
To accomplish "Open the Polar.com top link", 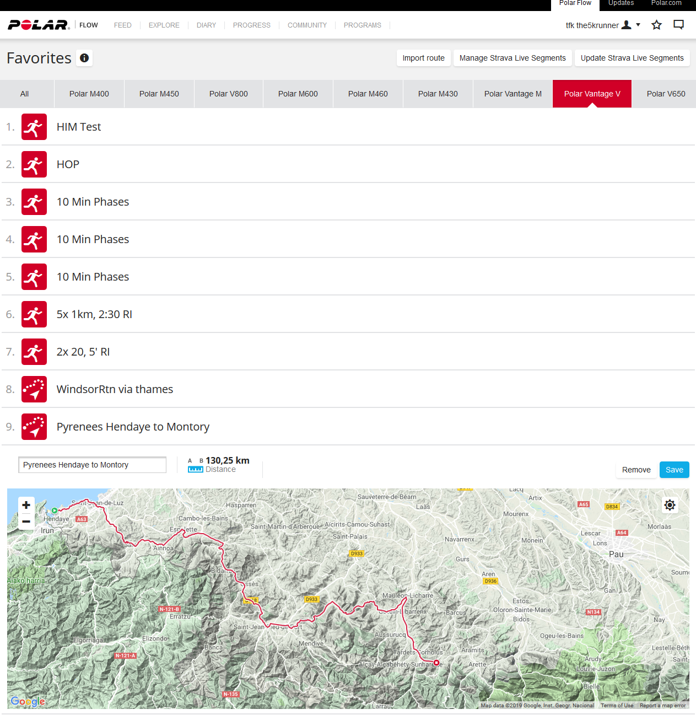I will pos(666,3).
